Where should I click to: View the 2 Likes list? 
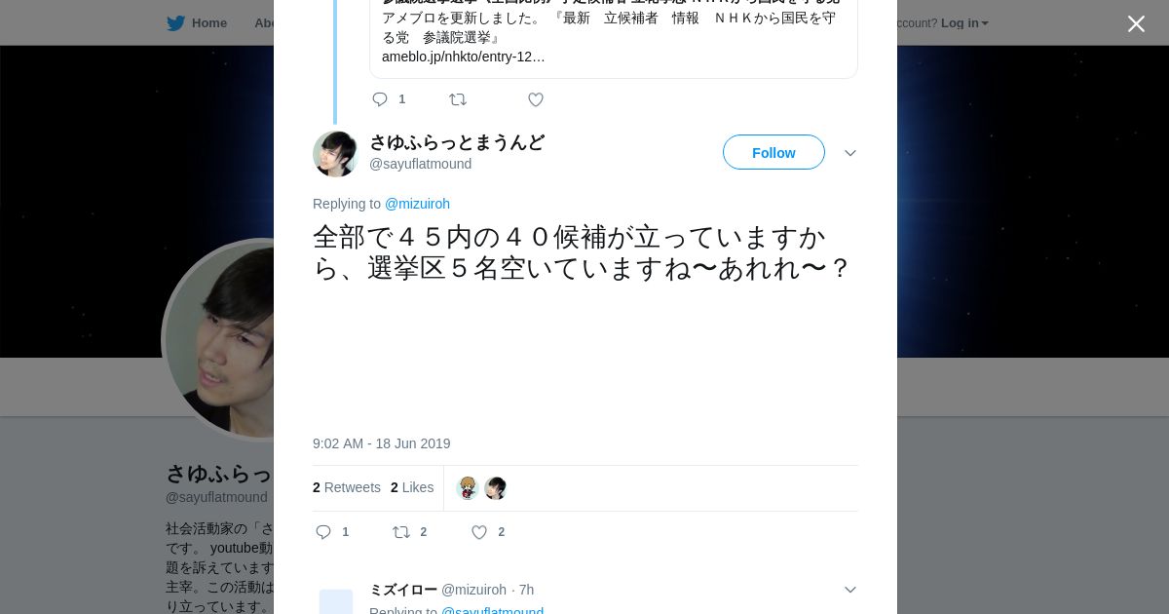[412, 487]
